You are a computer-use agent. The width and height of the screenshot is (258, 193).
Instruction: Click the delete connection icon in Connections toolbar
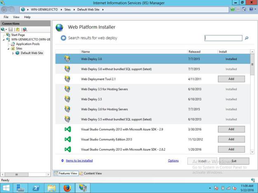(x=25, y=29)
